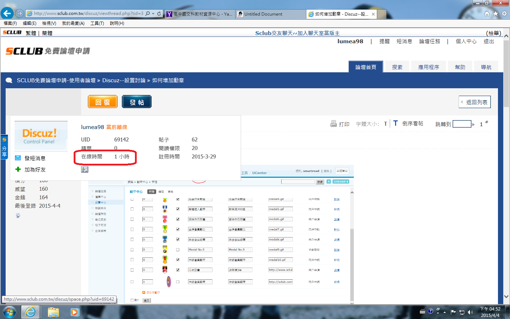Click the browser forward arrow

point(19,13)
